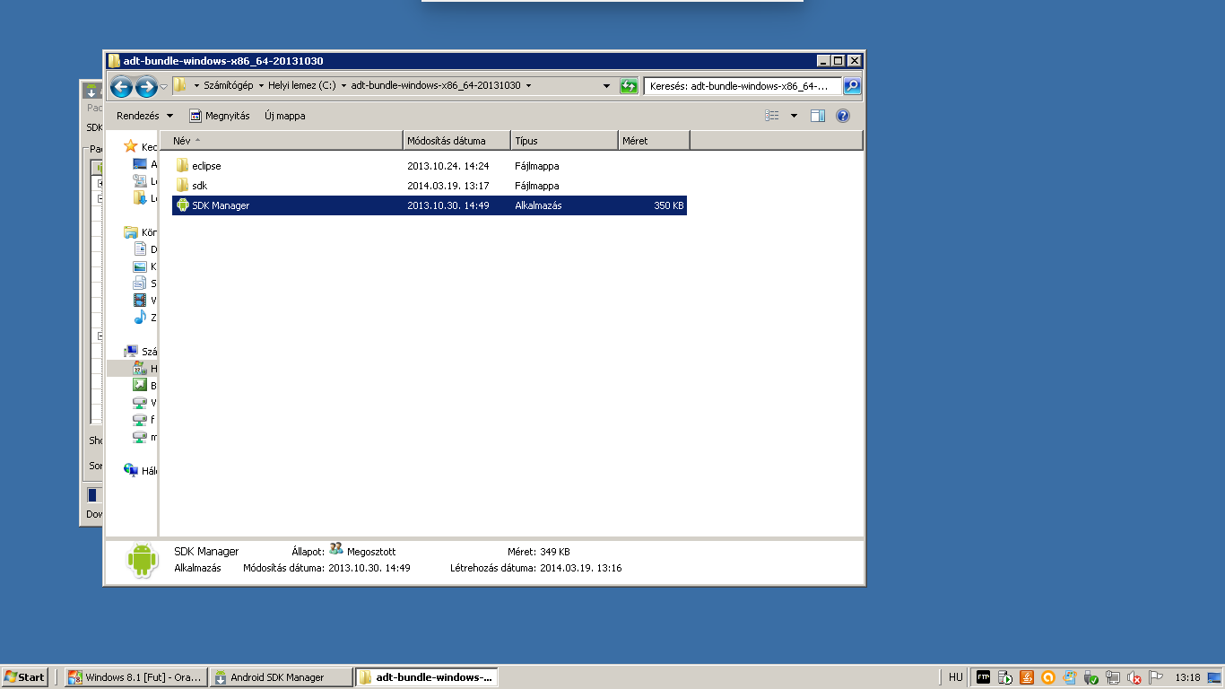Image resolution: width=1225 pixels, height=689 pixels.
Task: Click the Java icon in system tray
Action: coord(1027,677)
